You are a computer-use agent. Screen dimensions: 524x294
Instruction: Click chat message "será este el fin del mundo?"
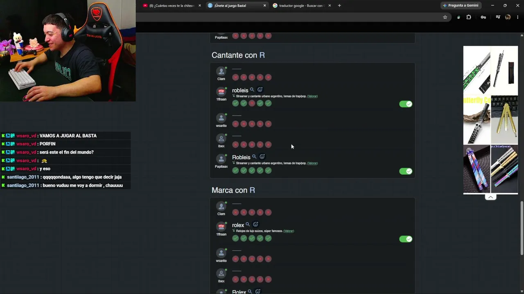click(67, 152)
